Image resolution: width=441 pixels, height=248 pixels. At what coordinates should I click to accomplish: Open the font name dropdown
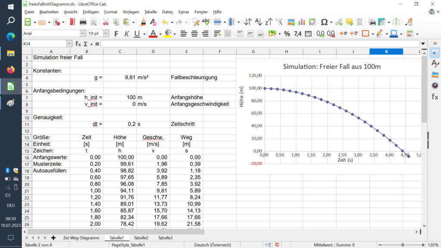point(83,34)
